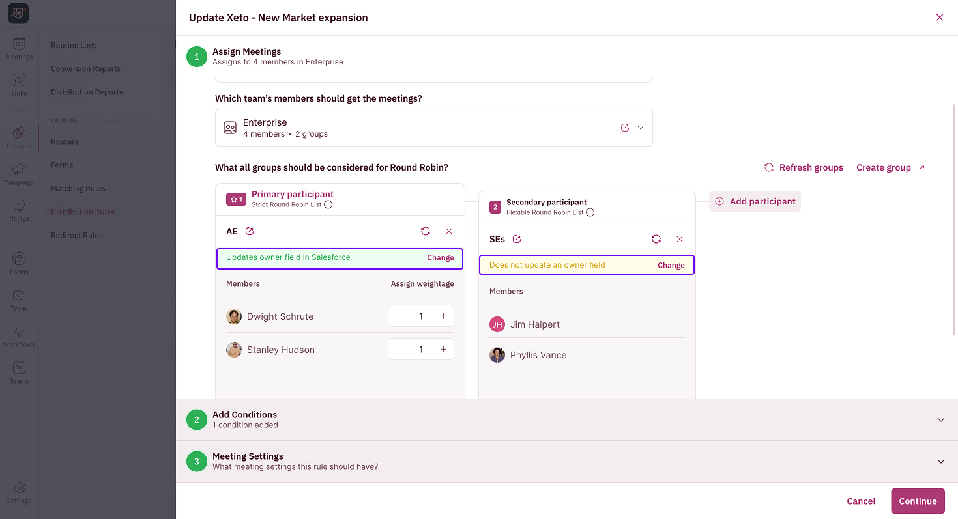Expand the Enterprise team dropdown
Viewport: 958px width, 519px height.
click(641, 128)
